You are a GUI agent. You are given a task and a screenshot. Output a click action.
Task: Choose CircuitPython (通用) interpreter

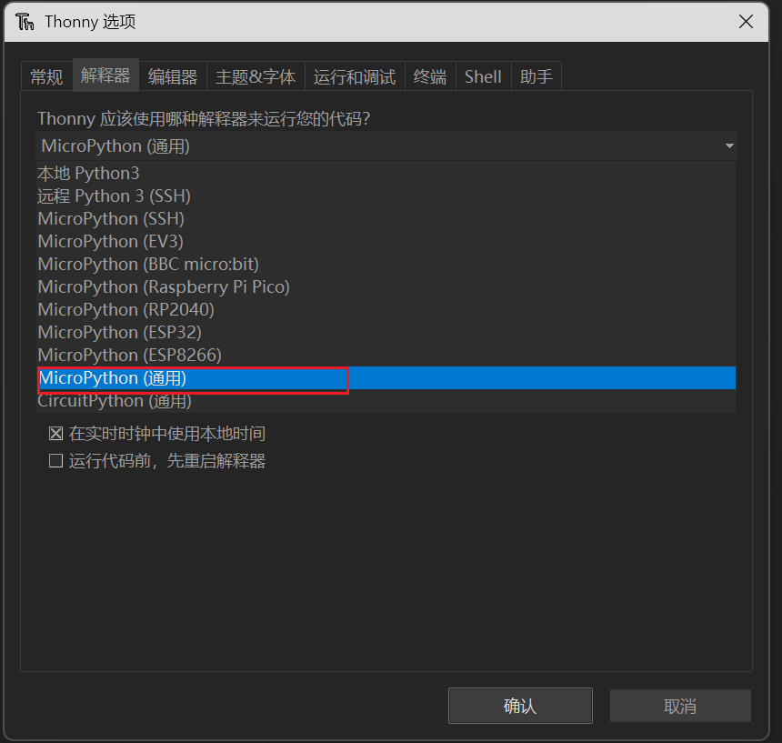click(386, 401)
